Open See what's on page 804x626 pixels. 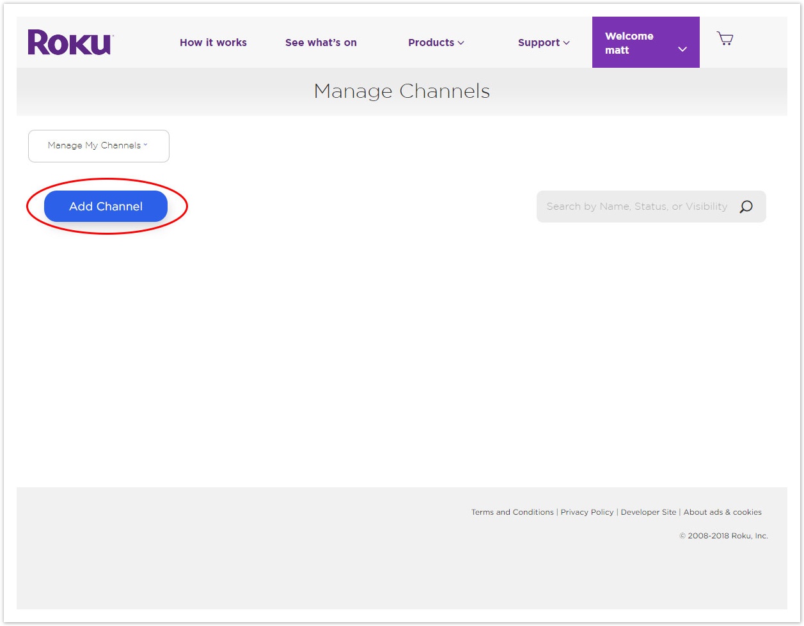click(x=321, y=43)
